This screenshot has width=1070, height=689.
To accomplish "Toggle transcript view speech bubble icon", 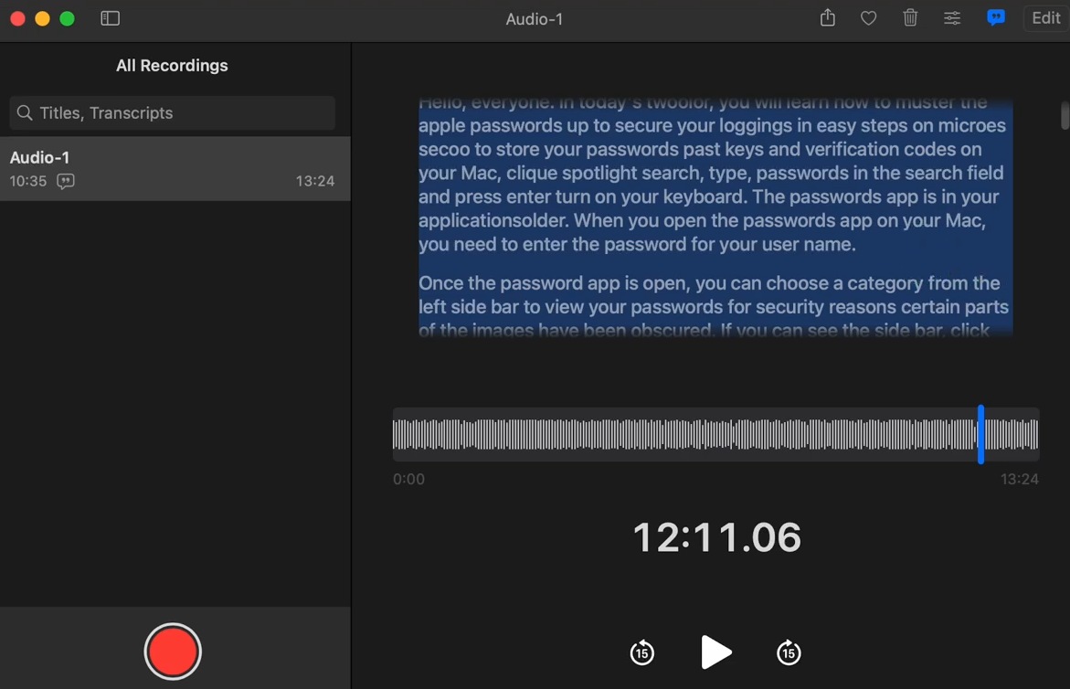I will tap(996, 17).
